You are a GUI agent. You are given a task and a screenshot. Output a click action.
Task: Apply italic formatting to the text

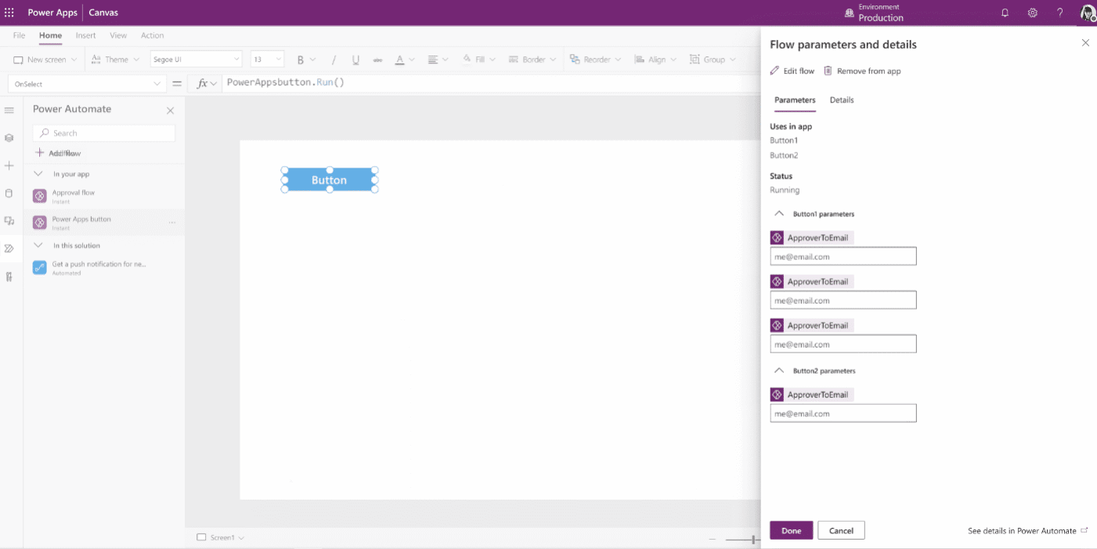334,60
